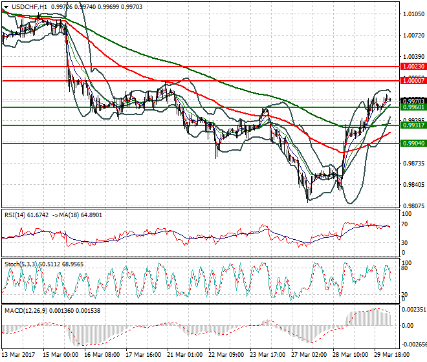Screen dimensions: 427x362
Task: Click the MACD scale value -0.002656
Action: click(414, 345)
